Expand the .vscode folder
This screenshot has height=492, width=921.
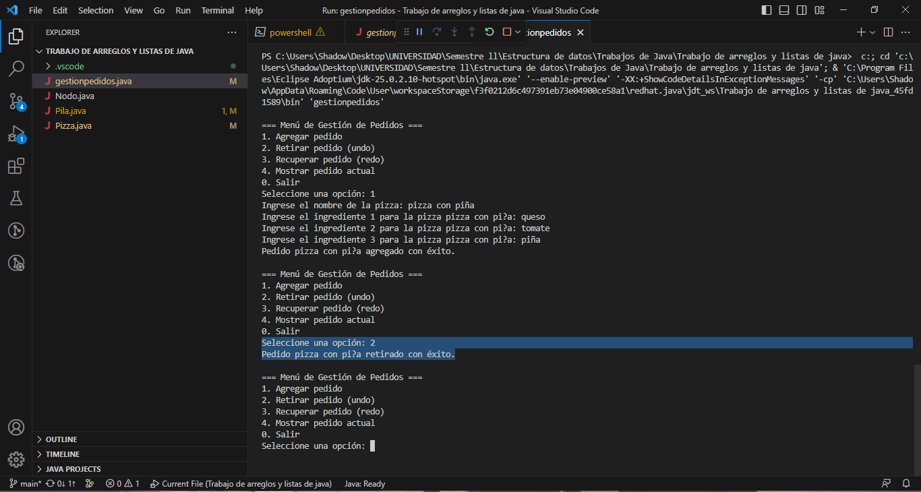click(140, 66)
